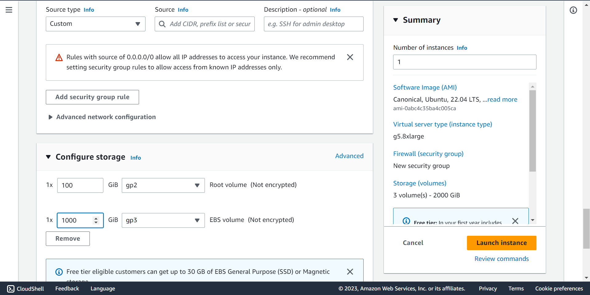The height and width of the screenshot is (295, 590).
Task: Focus the EBS volume size 1000 field
Action: pos(80,220)
